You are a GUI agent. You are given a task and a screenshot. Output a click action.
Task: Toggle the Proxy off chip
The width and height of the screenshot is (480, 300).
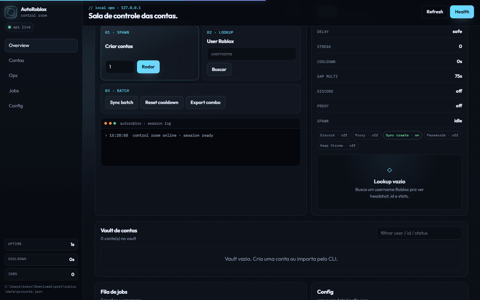pyautogui.click(x=366, y=135)
